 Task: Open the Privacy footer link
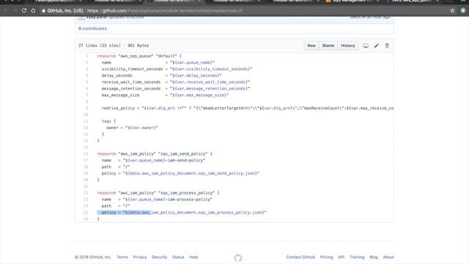(x=140, y=257)
